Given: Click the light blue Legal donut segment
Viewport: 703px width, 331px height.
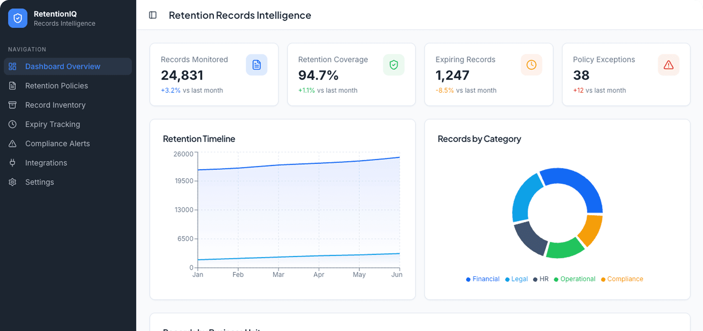Looking at the screenshot, I should point(525,197).
